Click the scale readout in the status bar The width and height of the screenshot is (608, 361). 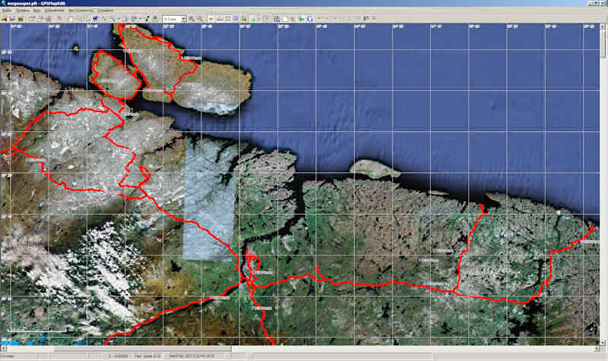[x=120, y=356]
